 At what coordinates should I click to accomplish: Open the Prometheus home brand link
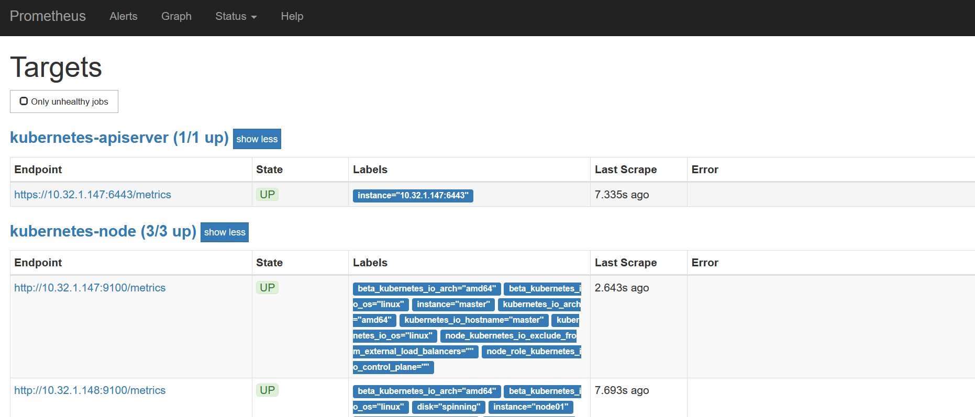coord(48,16)
